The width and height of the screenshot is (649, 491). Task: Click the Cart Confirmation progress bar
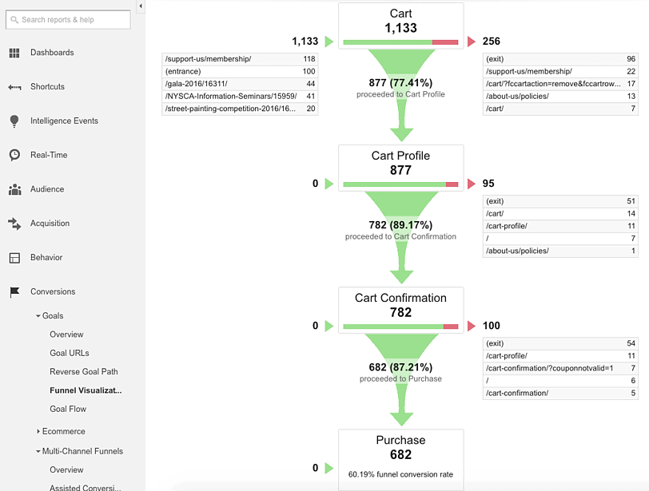tap(400, 327)
